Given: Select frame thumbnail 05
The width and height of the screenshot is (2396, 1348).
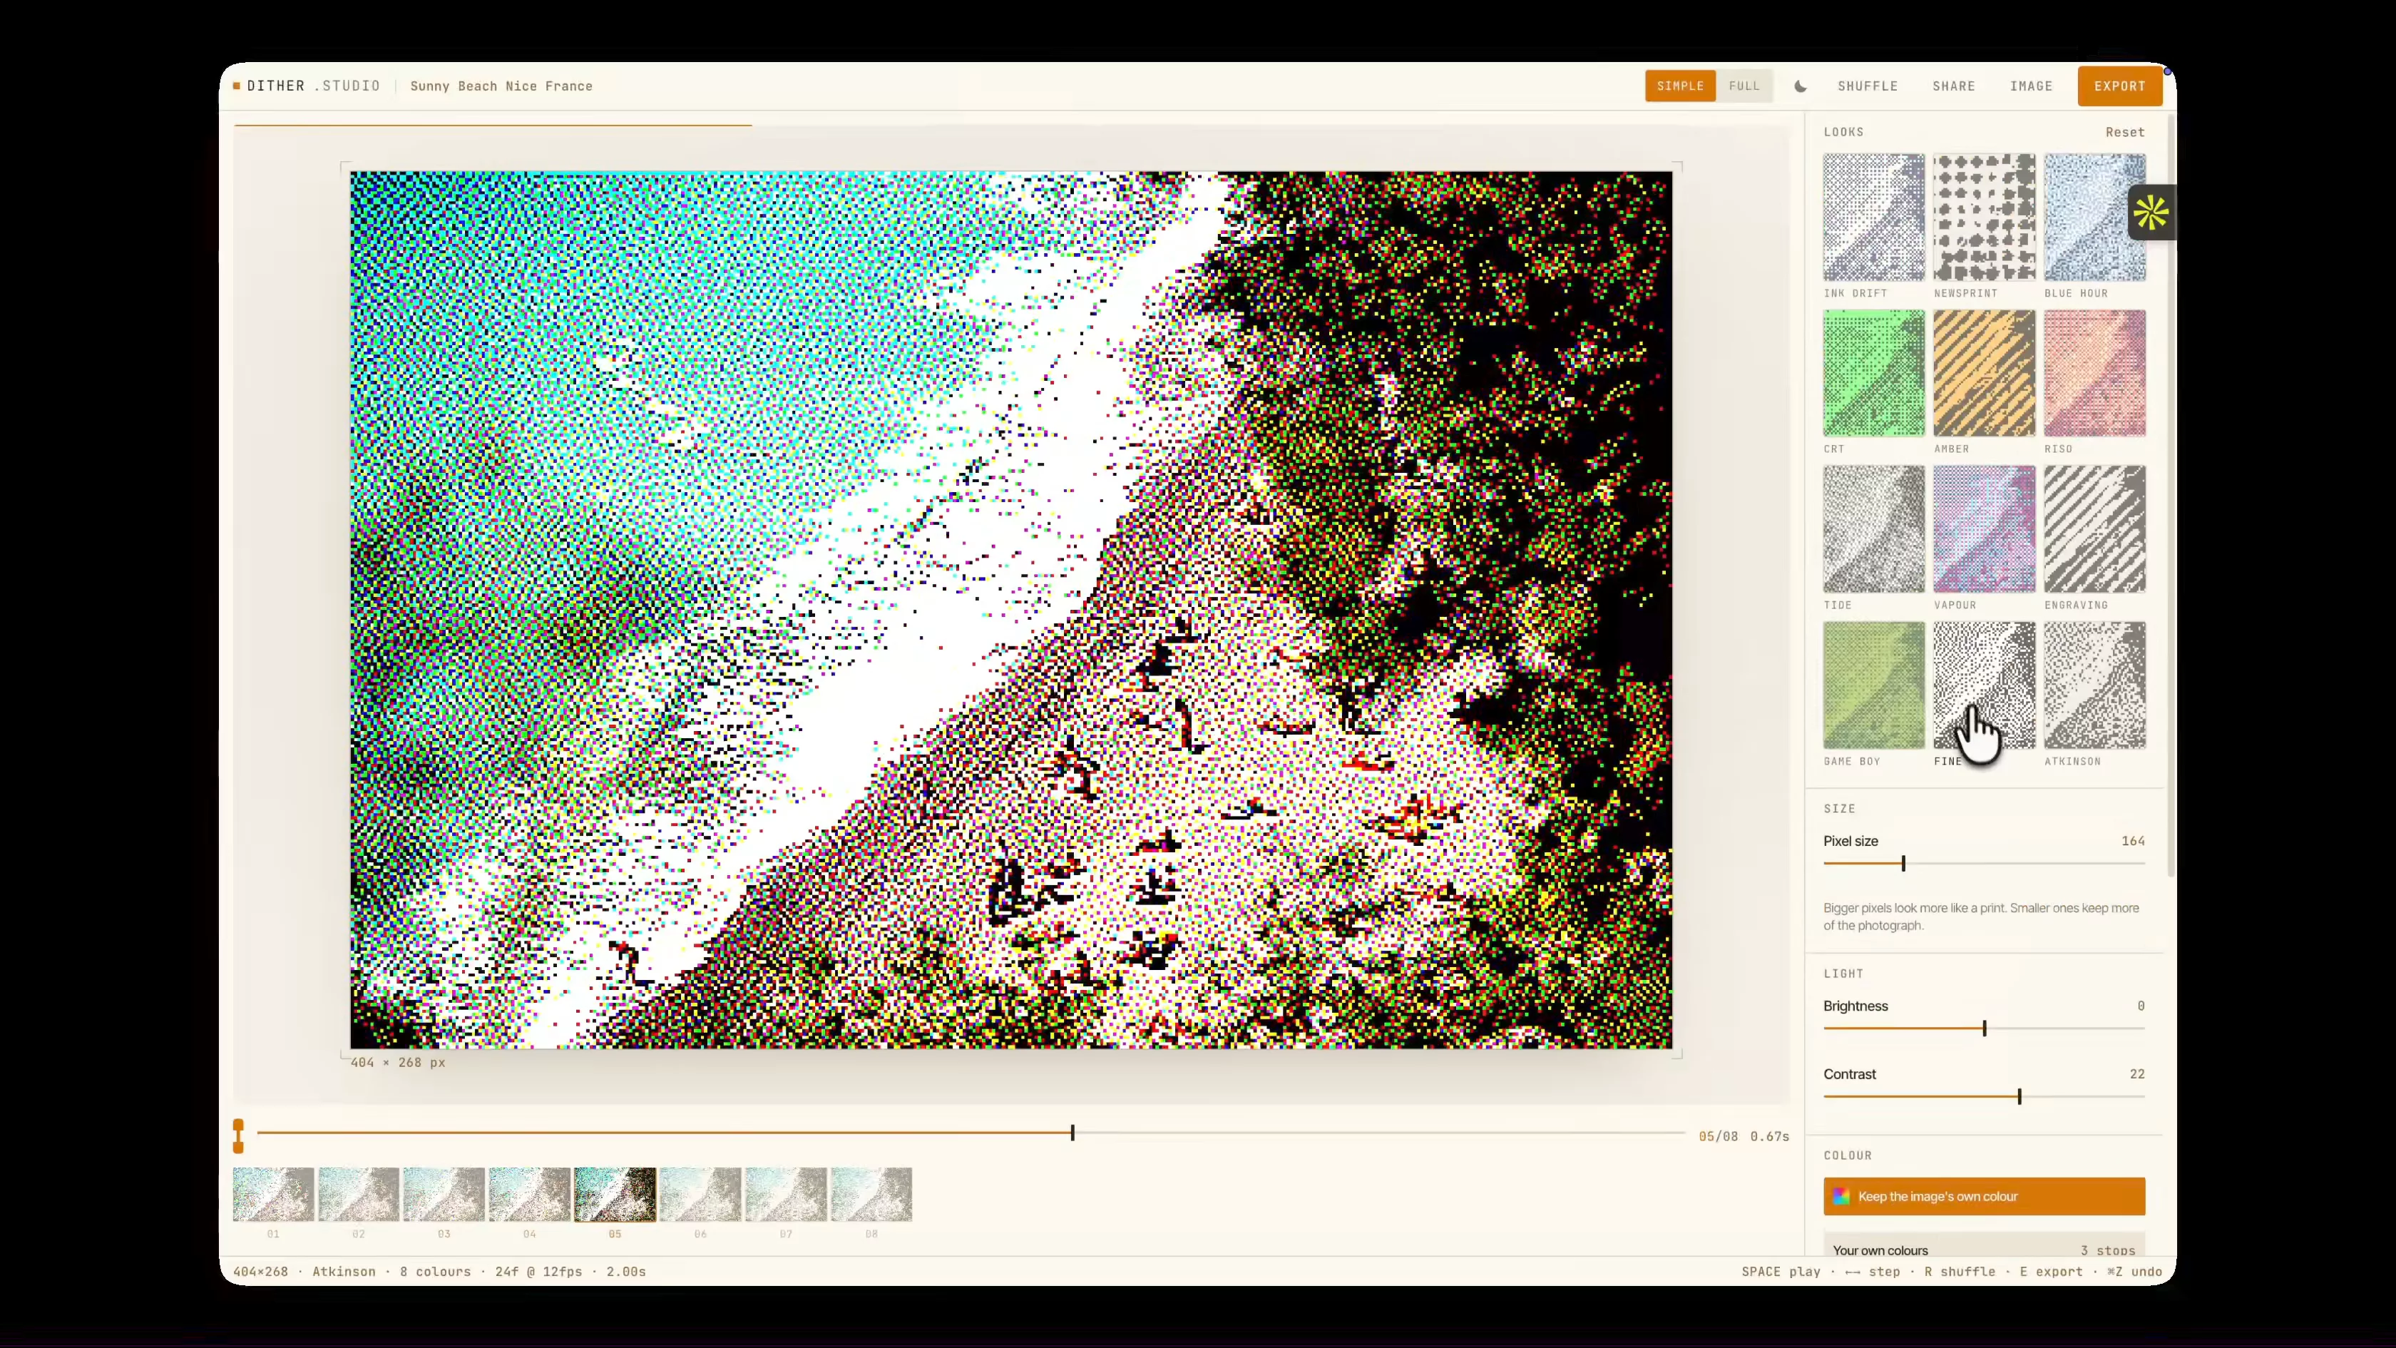Looking at the screenshot, I should click(x=615, y=1195).
